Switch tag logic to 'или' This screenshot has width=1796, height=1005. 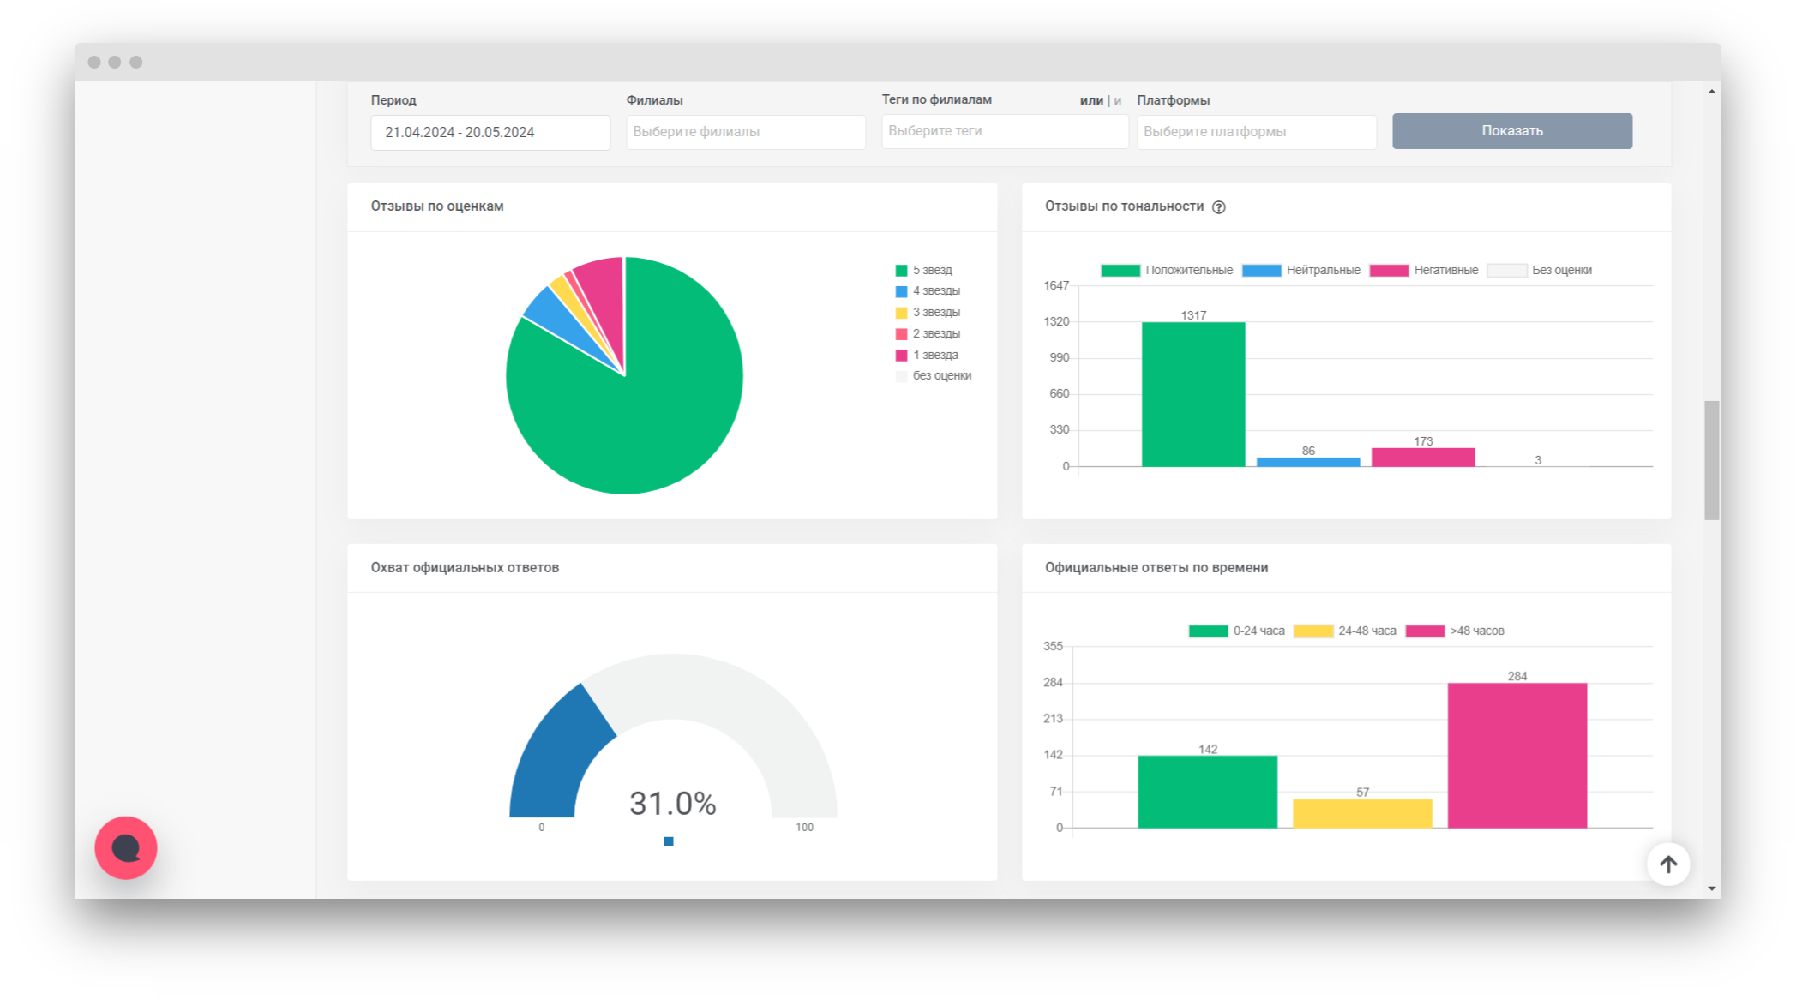click(x=1090, y=101)
